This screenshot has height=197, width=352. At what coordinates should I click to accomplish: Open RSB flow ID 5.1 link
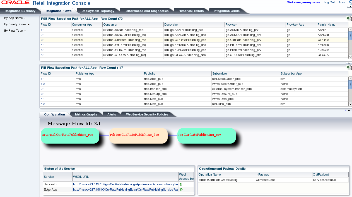tap(43, 50)
